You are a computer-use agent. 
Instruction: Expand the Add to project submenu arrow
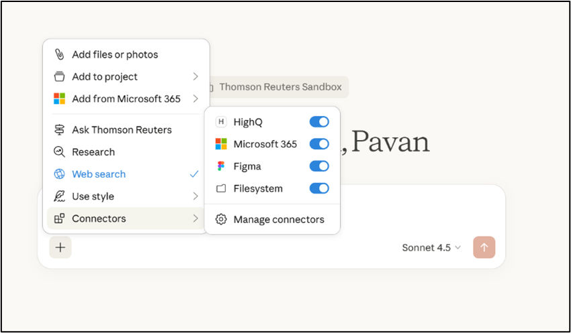click(195, 76)
